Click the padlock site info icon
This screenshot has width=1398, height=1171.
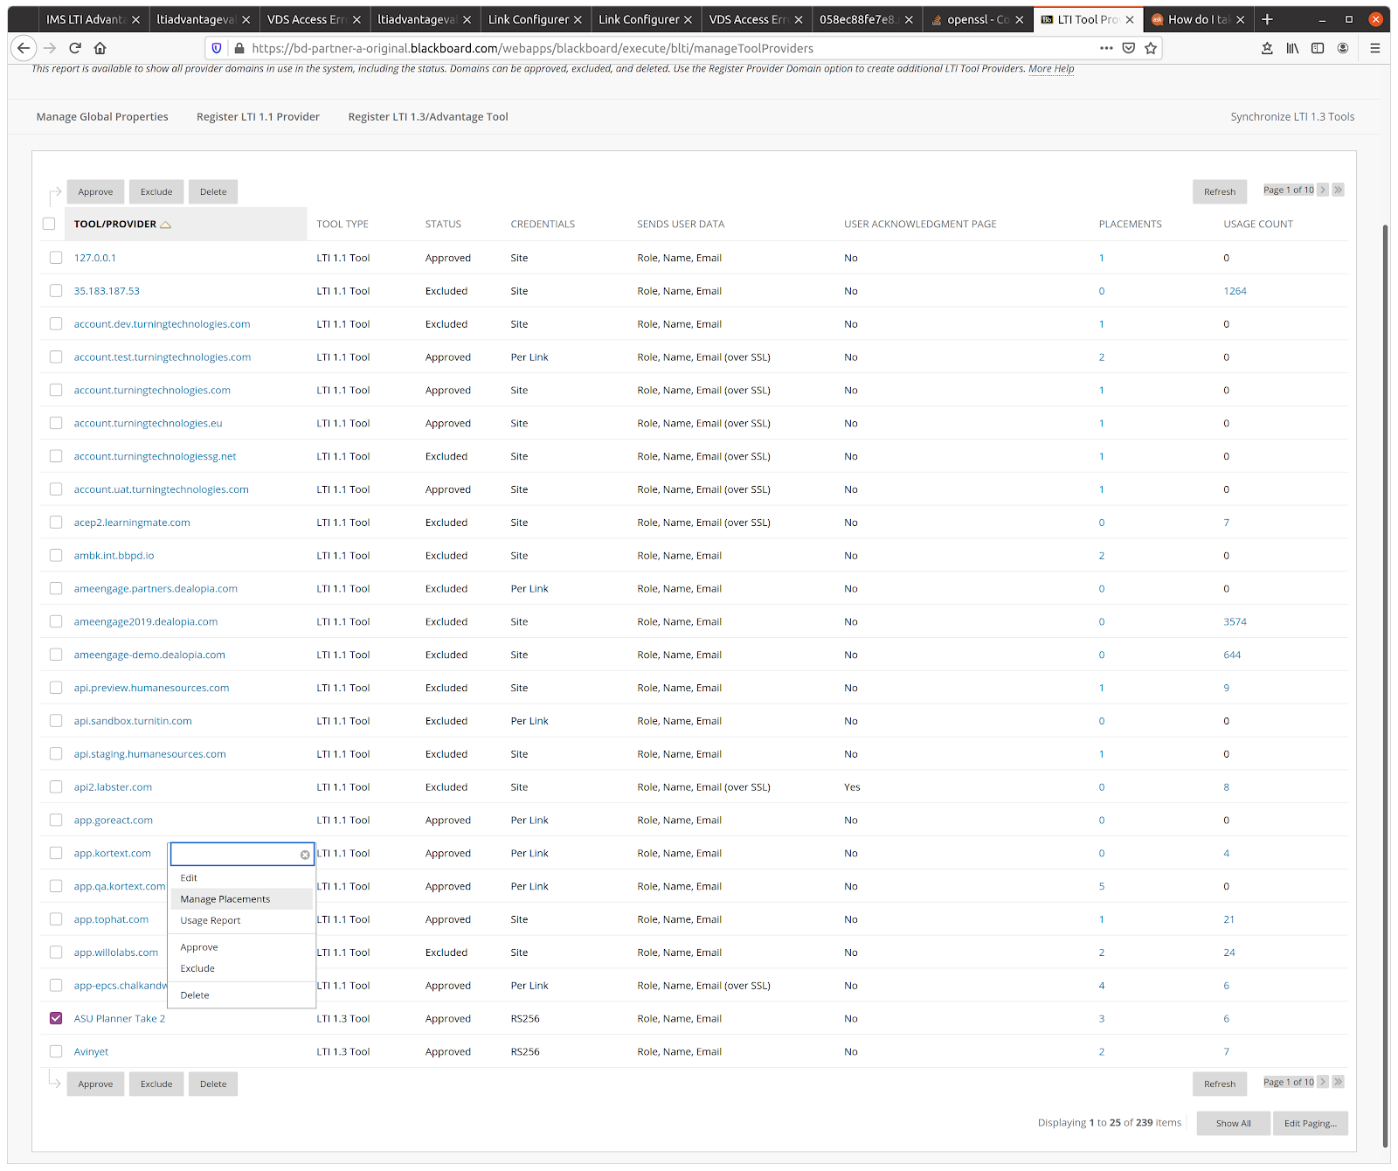tap(239, 48)
